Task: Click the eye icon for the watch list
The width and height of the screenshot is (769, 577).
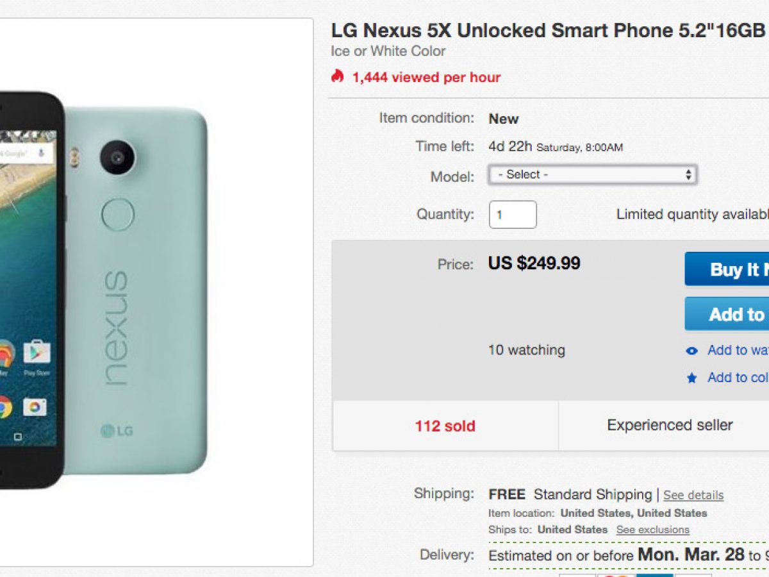Action: (691, 351)
